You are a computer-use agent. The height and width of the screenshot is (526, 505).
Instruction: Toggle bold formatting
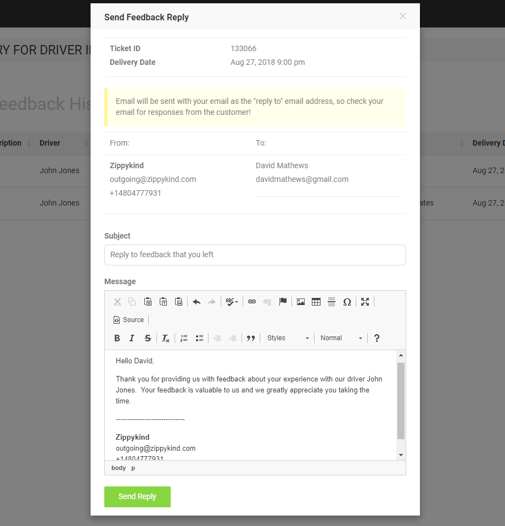click(117, 338)
